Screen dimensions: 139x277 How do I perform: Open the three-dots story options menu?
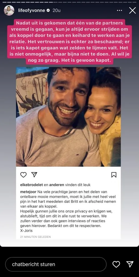pos(120,10)
